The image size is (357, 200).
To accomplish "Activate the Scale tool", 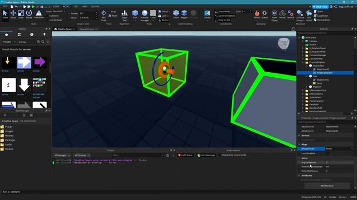I will pos(21,14).
